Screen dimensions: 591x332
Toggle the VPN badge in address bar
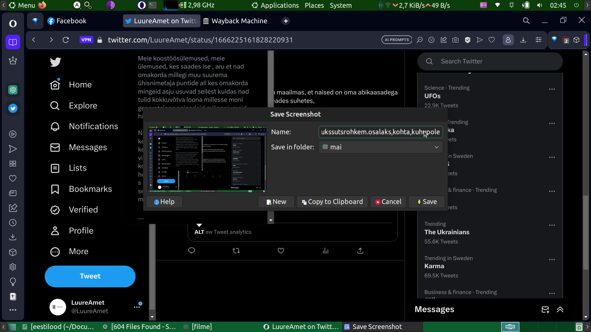tap(86, 40)
